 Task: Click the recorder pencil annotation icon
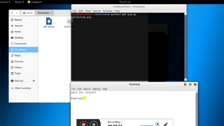tap(166, 124)
